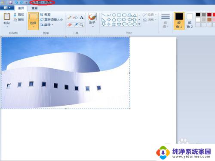This screenshot has width=215, height=161.
Task: Open the Paint application menu button
Action: [7, 8]
